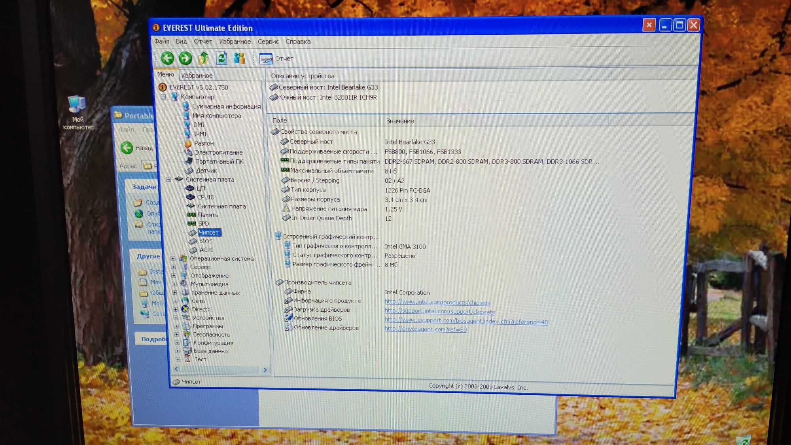Viewport: 791px width, 445px height.
Task: Open the Отчёт report toolbar button
Action: [276, 59]
